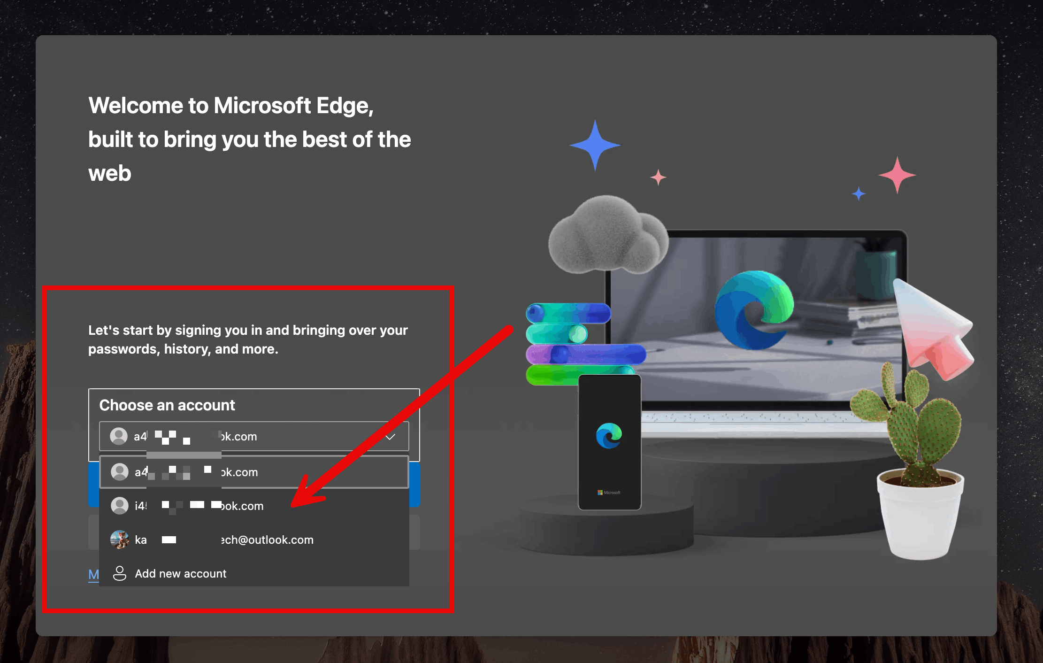This screenshot has width=1043, height=663.
Task: Click the Choose an account combo box
Action: point(253,437)
